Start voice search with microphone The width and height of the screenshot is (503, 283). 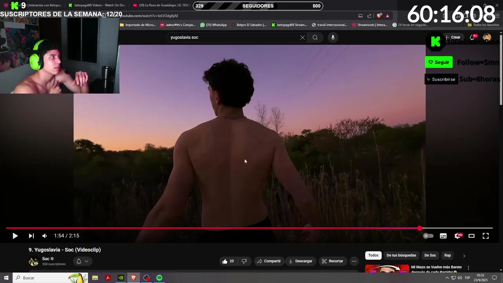[x=333, y=37]
